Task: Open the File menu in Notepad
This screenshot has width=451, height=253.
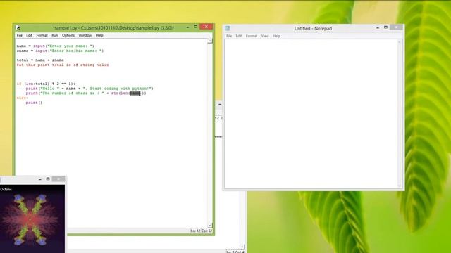Action: [229, 36]
